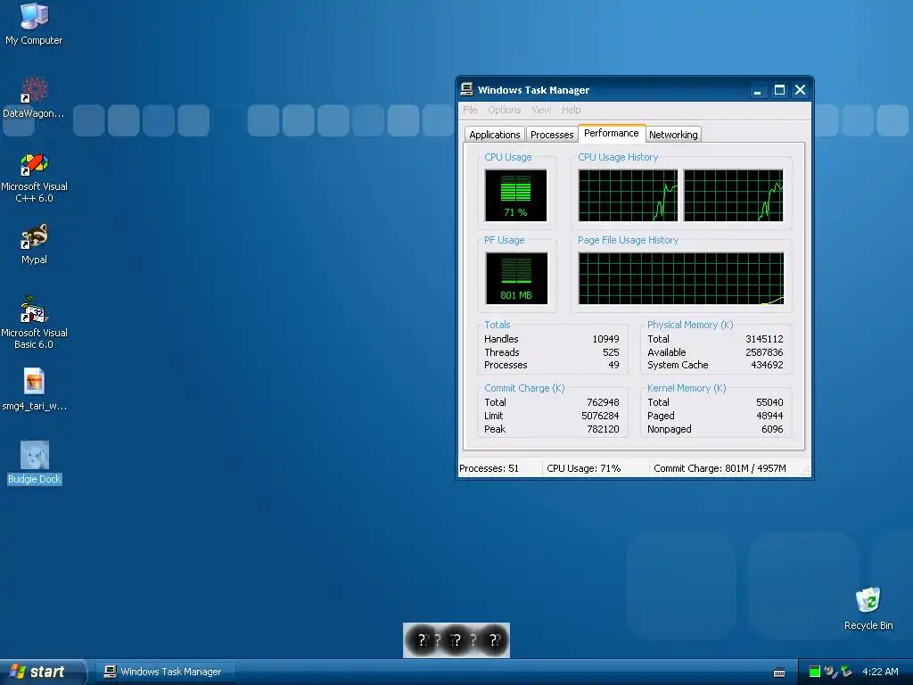The image size is (913, 685).
Task: Click the System Cache value 434692
Action: coord(767,365)
